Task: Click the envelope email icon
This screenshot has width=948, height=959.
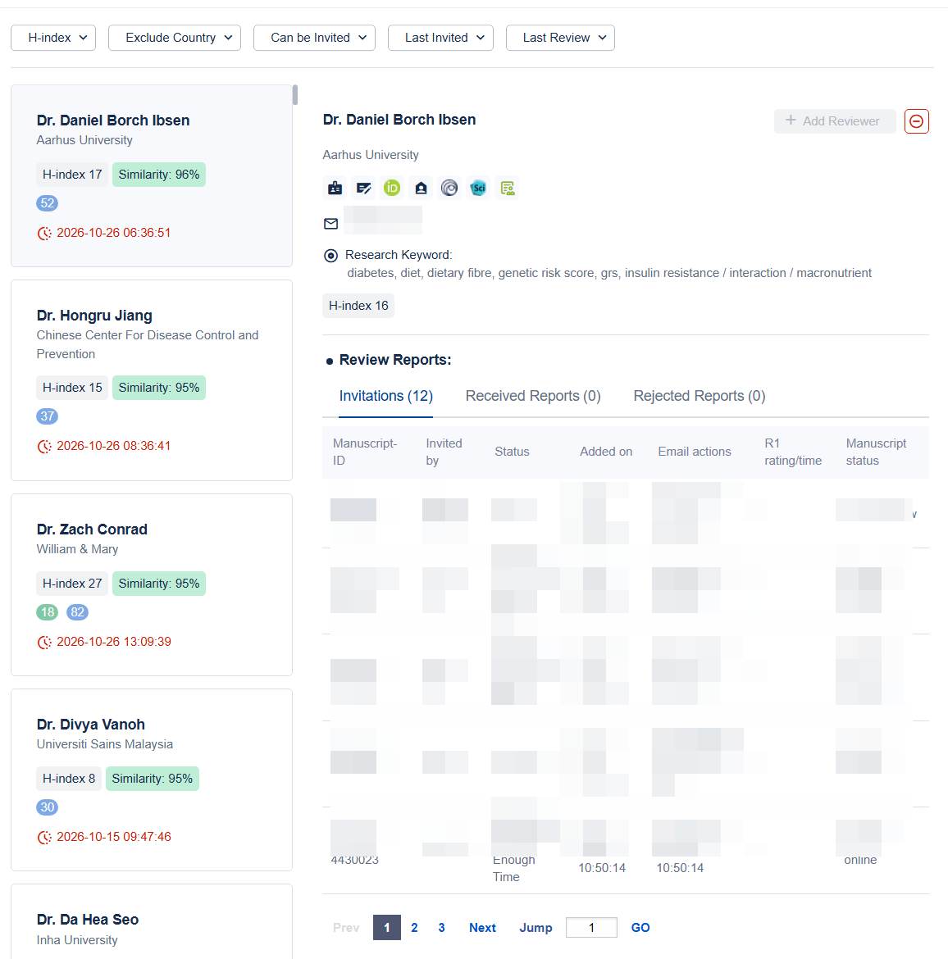Action: (x=330, y=224)
